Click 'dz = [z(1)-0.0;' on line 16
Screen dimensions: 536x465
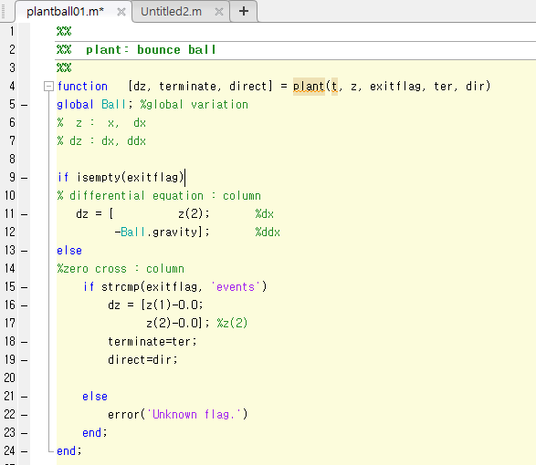[x=155, y=305]
